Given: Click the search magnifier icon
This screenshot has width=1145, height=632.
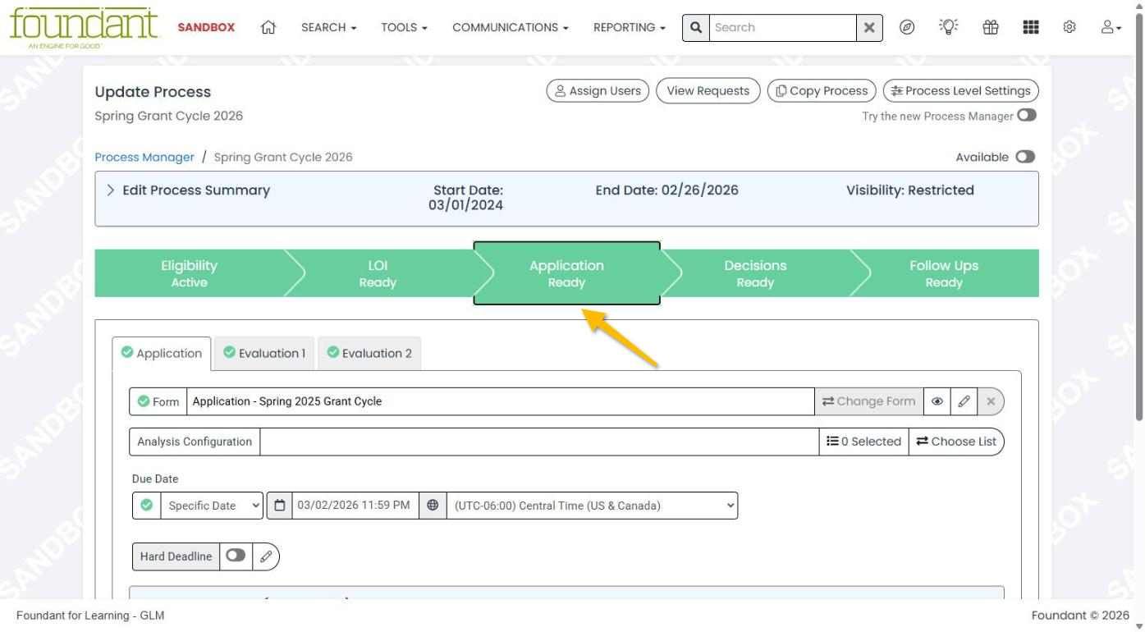Looking at the screenshot, I should (x=696, y=27).
